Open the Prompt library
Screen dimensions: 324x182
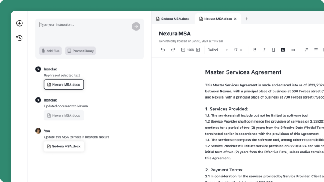81,51
